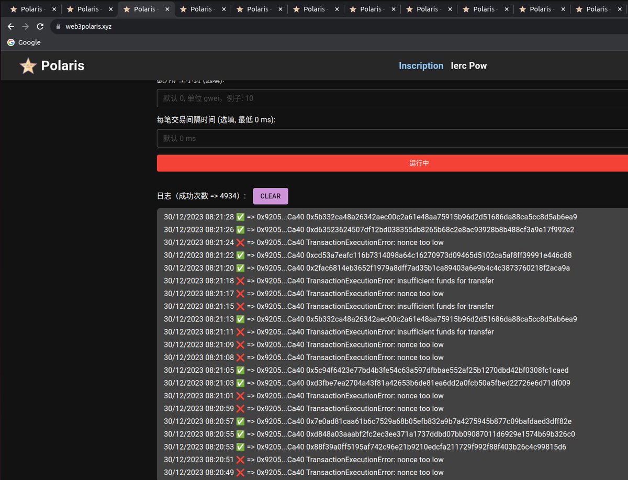Select the timestamp 30/12/2023 08:21:13
The height and width of the screenshot is (480, 628).
(199, 319)
